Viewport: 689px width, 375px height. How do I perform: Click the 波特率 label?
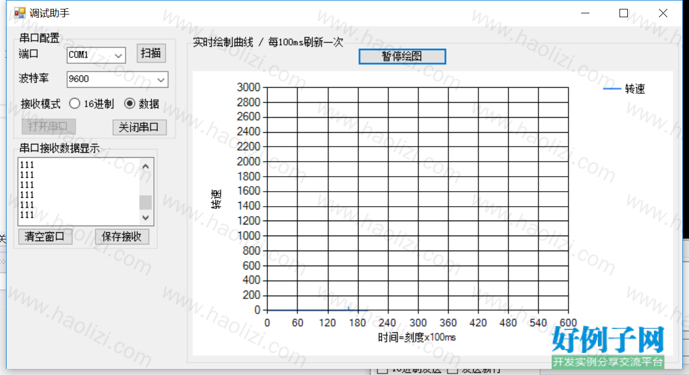(x=34, y=78)
